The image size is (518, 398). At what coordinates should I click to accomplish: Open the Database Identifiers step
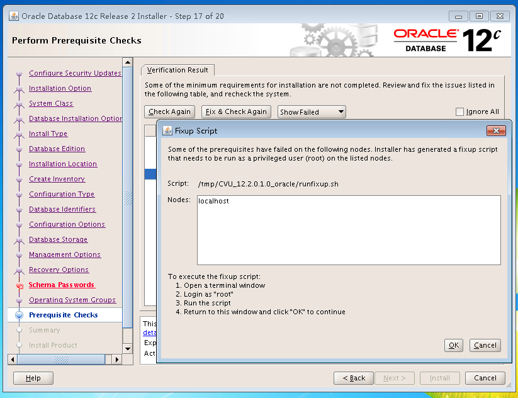pos(62,209)
